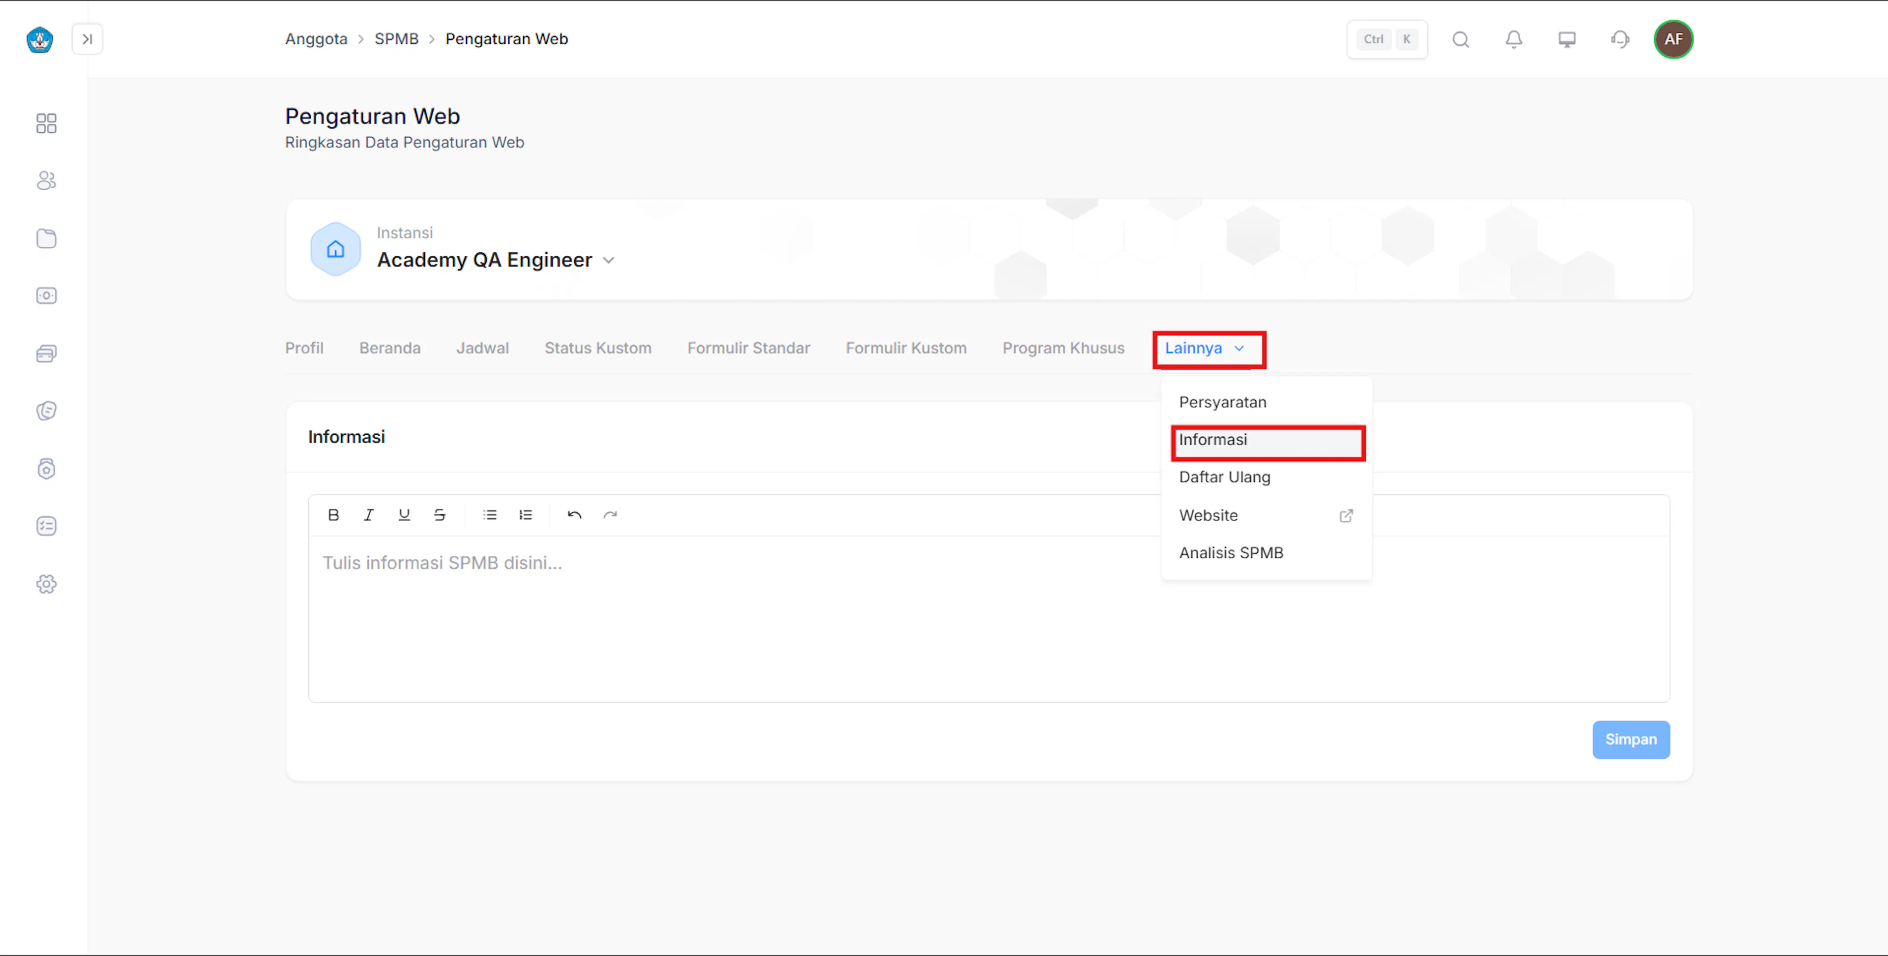Open the money/cash icon in sidebar
Image resolution: width=1888 pixels, height=956 pixels.
click(x=46, y=296)
